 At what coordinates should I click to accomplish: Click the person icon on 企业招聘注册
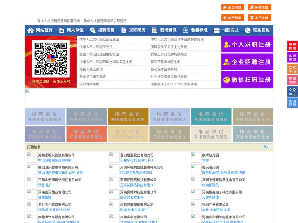click(226, 62)
